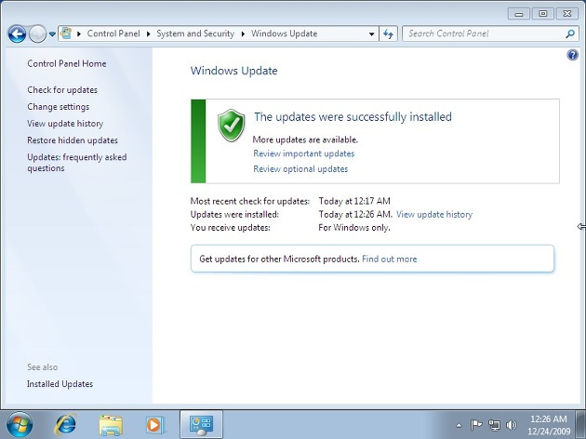This screenshot has height=439, width=586.
Task: Click Review important updates link
Action: (304, 153)
